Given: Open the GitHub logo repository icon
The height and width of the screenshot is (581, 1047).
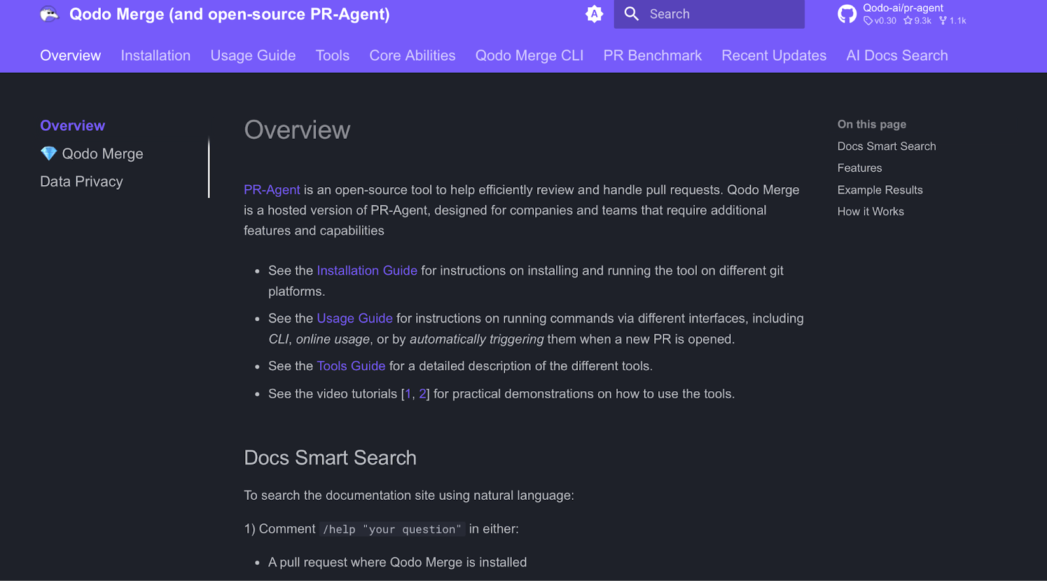Looking at the screenshot, I should (x=847, y=14).
